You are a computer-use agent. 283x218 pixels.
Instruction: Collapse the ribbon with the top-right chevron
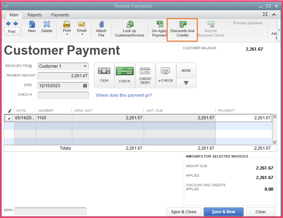(x=274, y=15)
